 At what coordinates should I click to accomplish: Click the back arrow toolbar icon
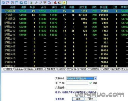(x=3, y=3)
